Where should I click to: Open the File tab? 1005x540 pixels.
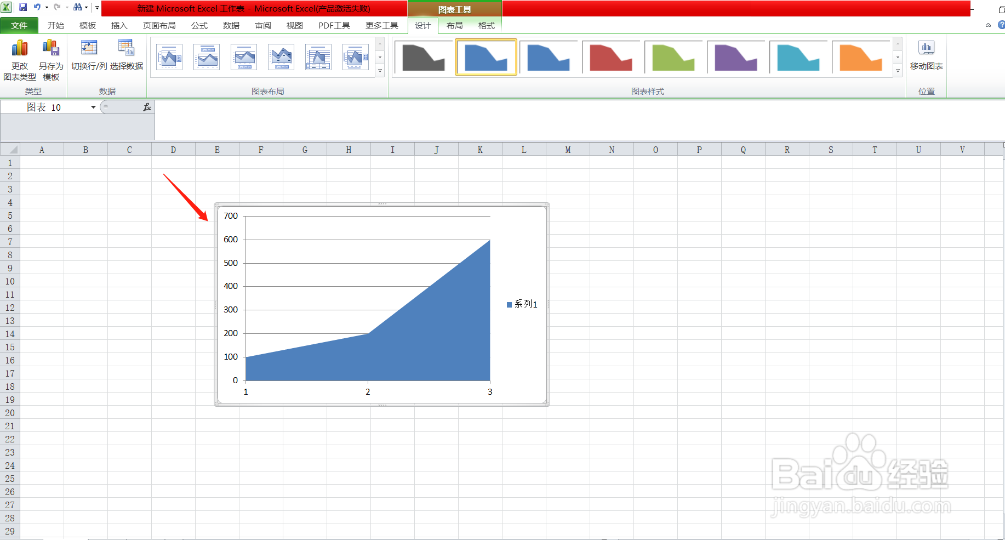point(19,26)
